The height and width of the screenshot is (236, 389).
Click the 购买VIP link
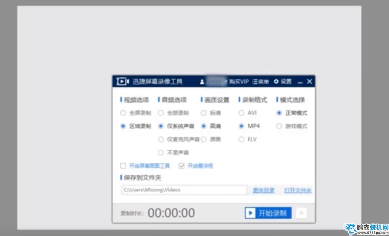pos(239,82)
